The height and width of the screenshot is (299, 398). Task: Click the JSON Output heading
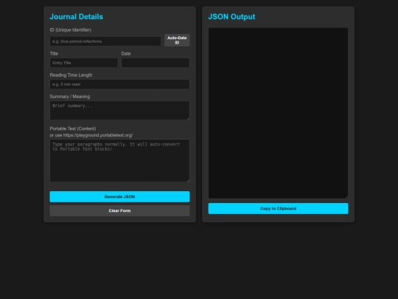pos(231,17)
